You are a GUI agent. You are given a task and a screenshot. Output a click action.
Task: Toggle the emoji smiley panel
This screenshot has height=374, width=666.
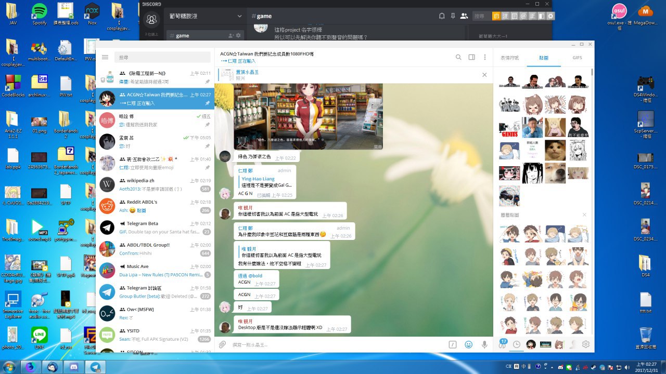coord(469,344)
